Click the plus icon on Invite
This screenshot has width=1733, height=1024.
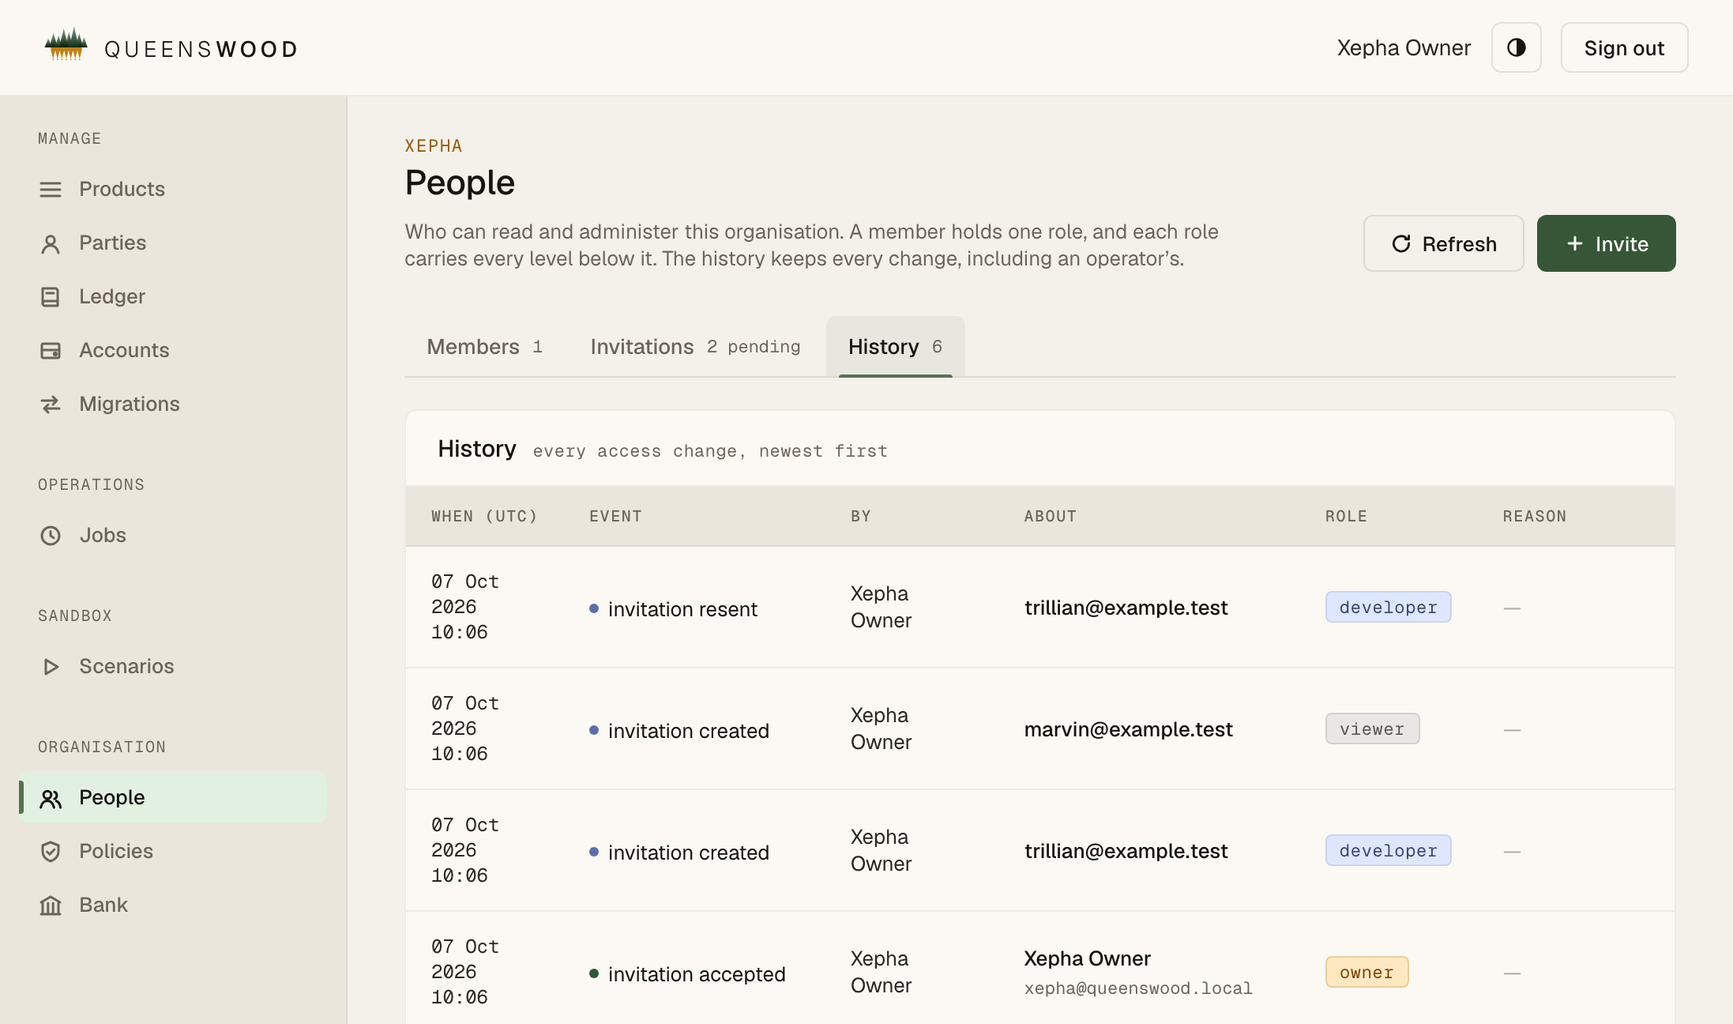pyautogui.click(x=1574, y=243)
